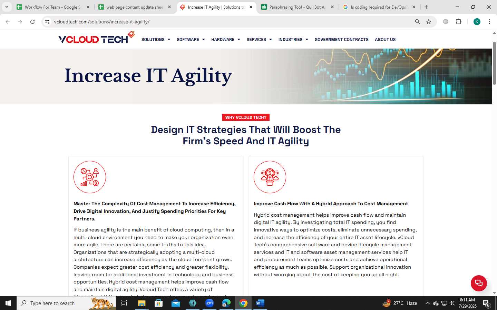Open the Mail app on taskbar
497x310 pixels.
175,303
